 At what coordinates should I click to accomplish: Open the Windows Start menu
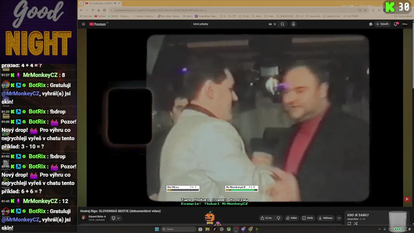[157, 229]
